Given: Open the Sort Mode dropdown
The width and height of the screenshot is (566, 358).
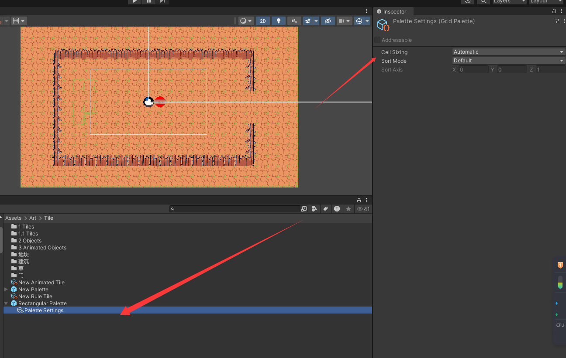Looking at the screenshot, I should [508, 60].
